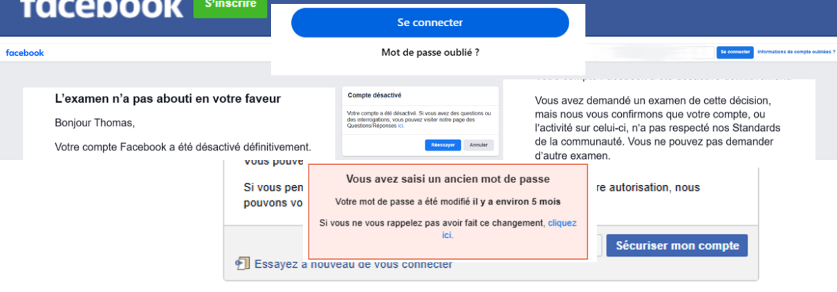Click the large blue Se connecter button
This screenshot has height=292, width=837.
[430, 23]
